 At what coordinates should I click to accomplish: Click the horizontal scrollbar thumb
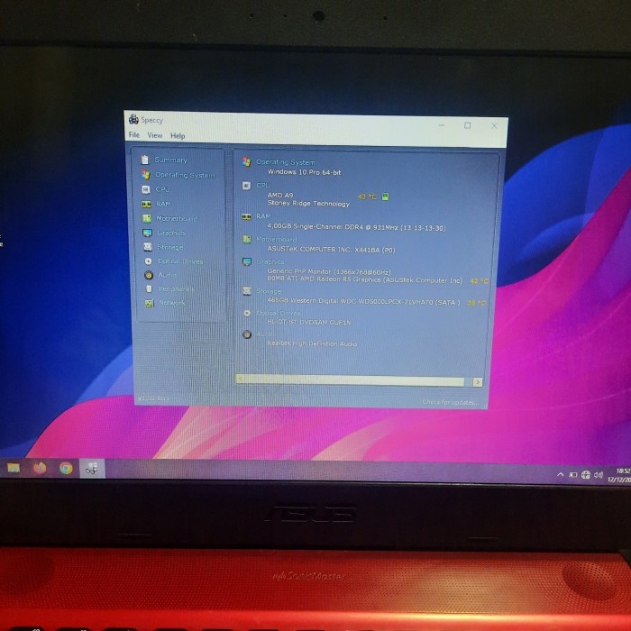tap(354, 380)
